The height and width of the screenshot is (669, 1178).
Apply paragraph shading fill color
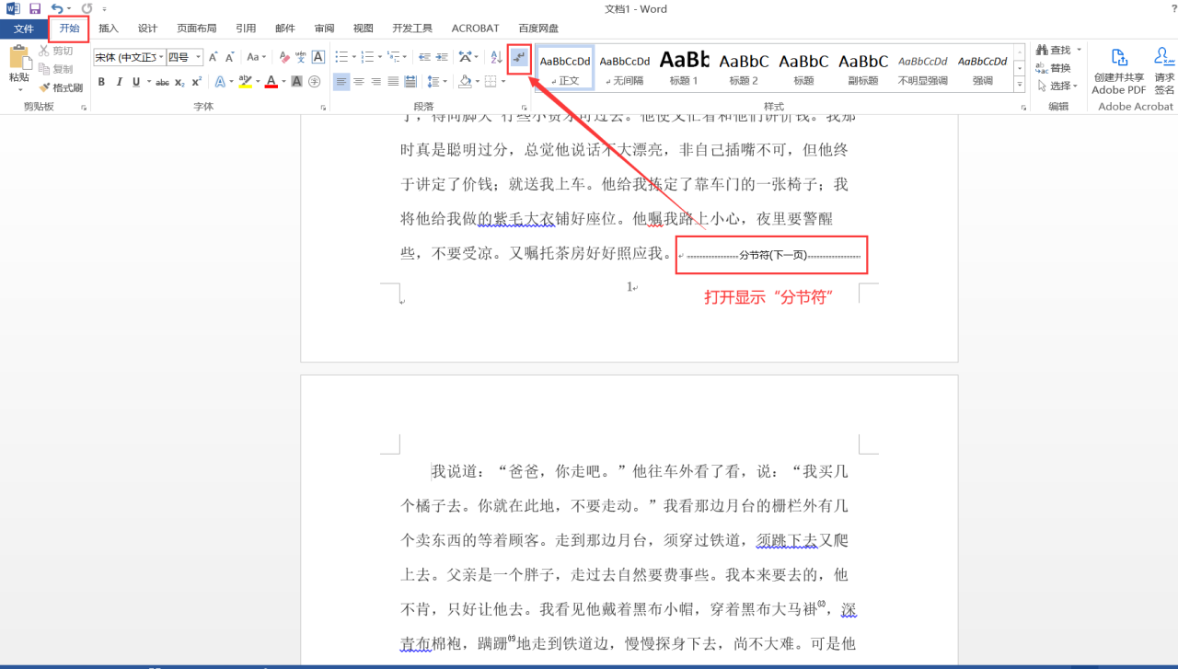point(466,82)
